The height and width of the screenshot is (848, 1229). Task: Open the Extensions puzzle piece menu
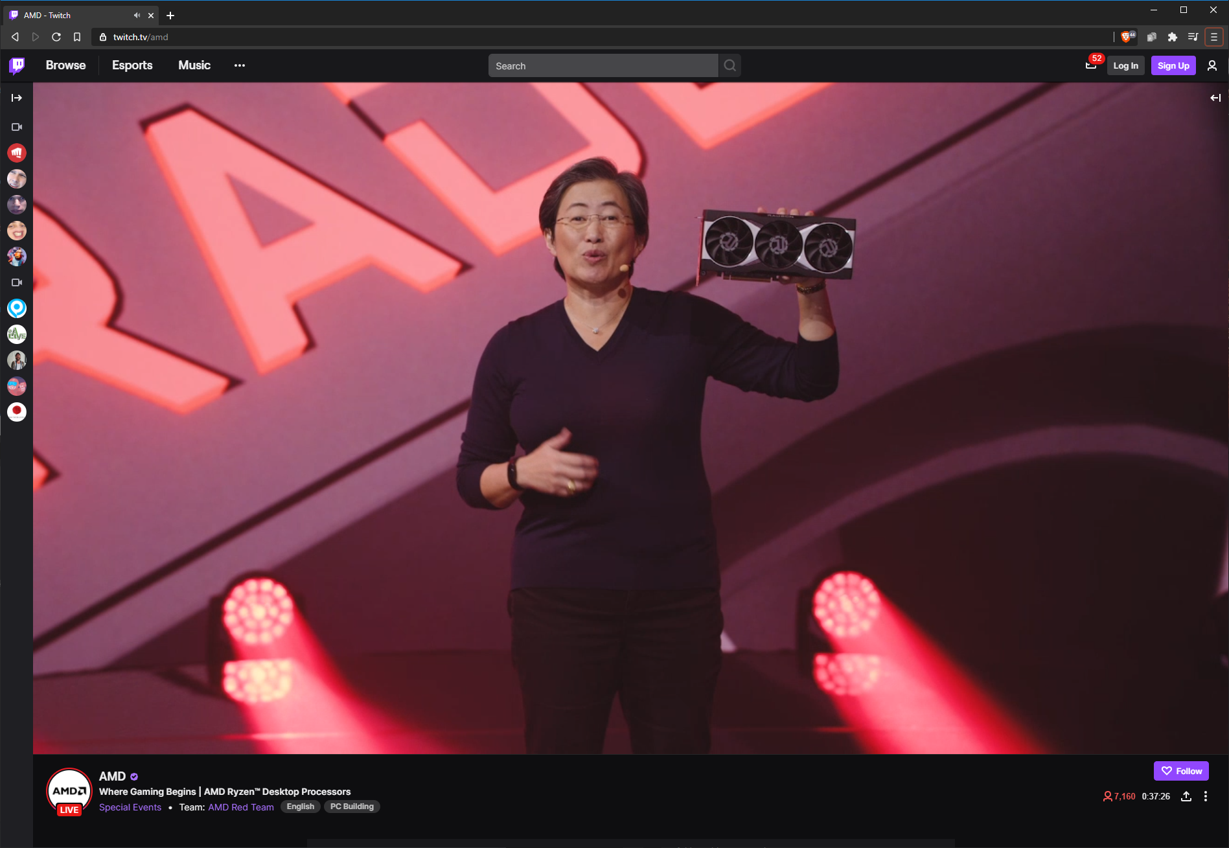[1172, 37]
